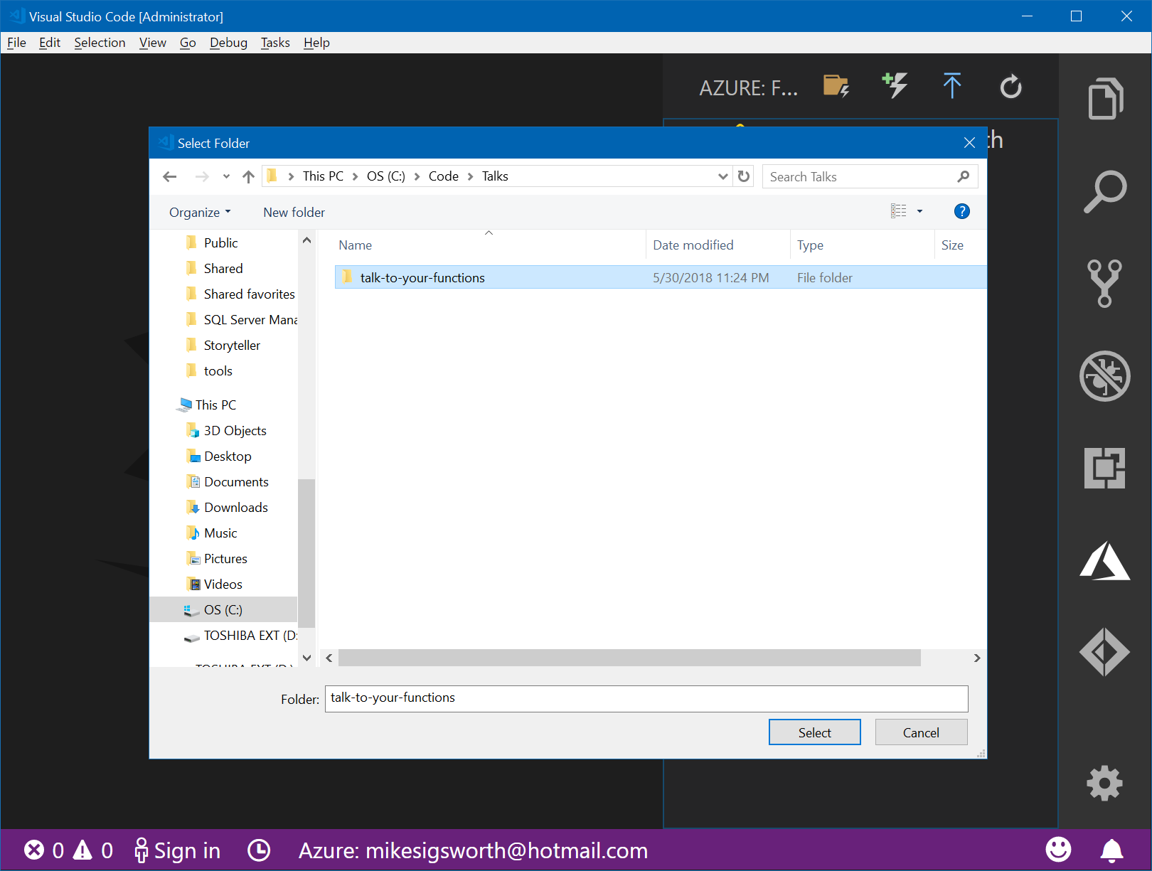Open the Debug view icon

point(1104,376)
